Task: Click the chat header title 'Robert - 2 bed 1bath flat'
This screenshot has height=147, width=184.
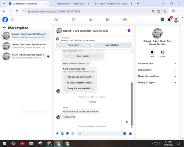Action: [x=85, y=31]
